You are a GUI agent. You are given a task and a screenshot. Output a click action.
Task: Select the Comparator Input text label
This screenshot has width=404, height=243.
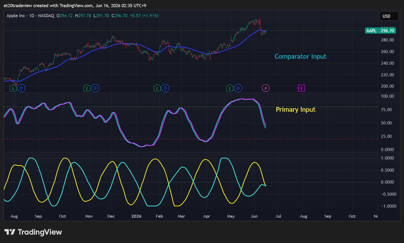(300, 57)
